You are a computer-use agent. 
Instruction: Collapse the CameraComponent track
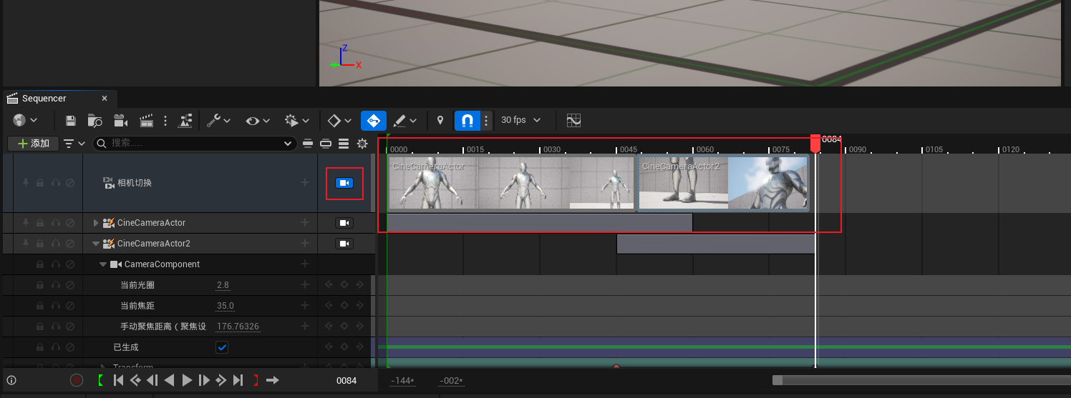click(x=103, y=264)
